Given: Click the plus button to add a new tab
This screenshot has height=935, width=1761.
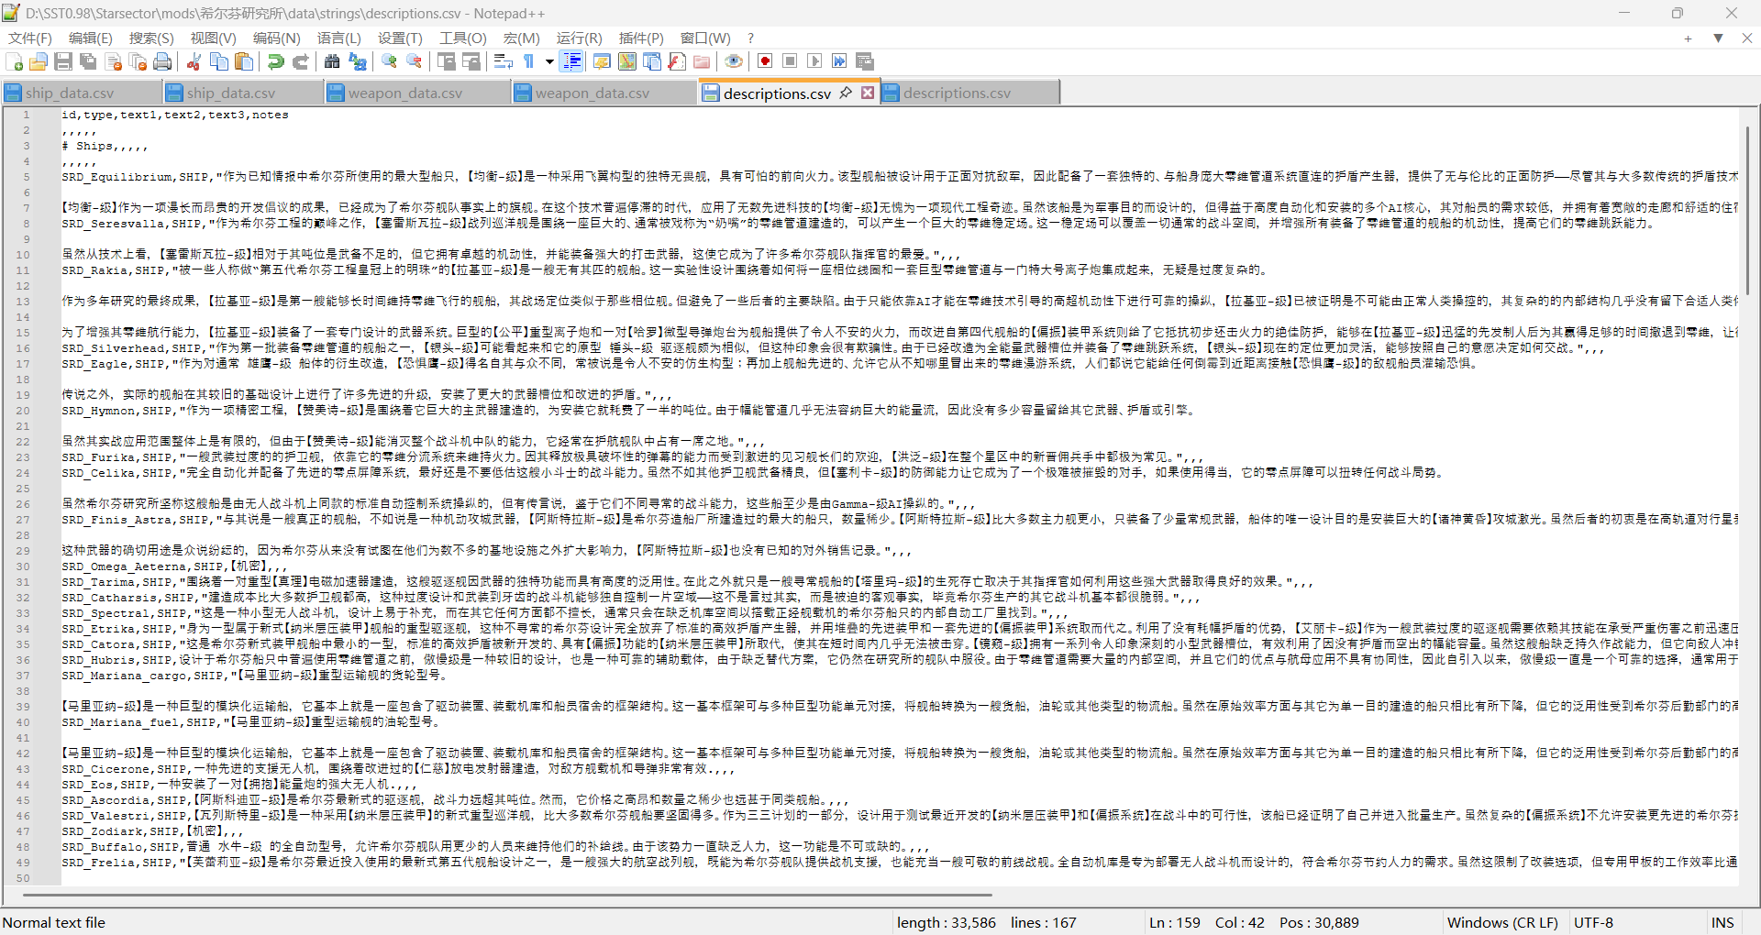Looking at the screenshot, I should (x=1688, y=38).
